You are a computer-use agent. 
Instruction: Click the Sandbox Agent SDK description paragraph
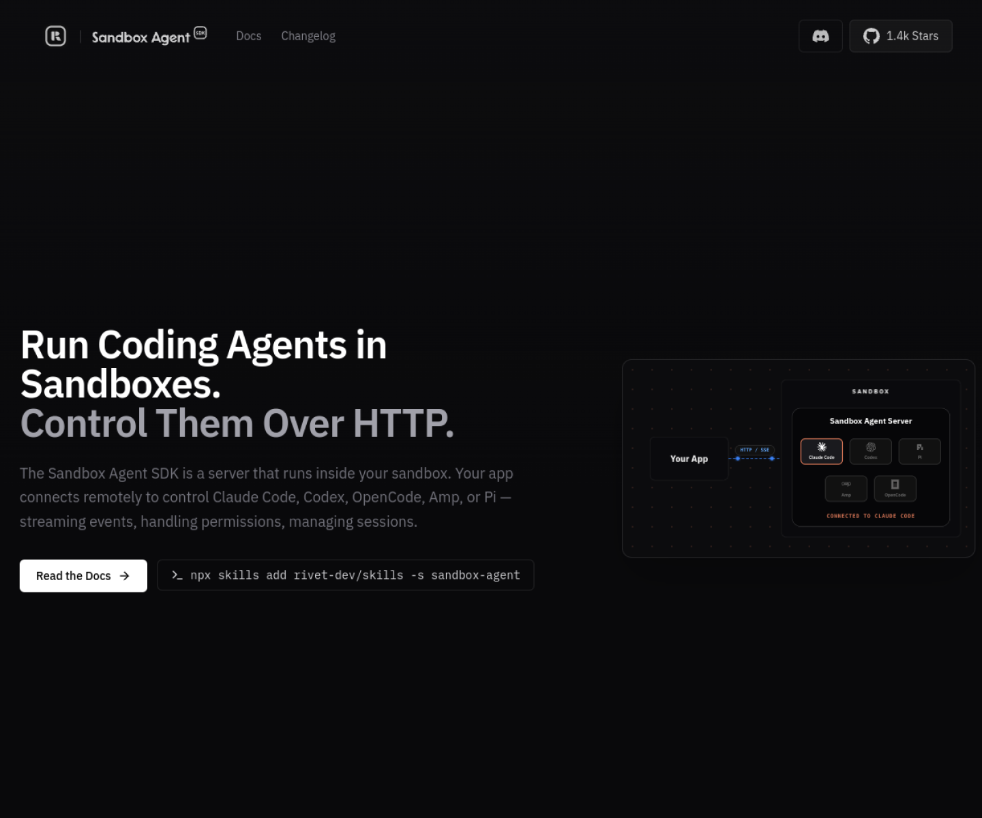point(267,498)
